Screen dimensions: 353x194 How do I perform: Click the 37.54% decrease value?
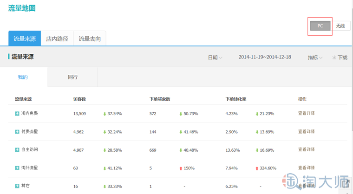coord(115,114)
